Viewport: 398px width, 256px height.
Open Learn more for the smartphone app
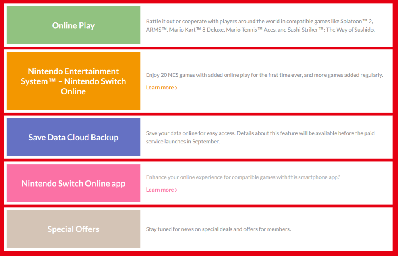pyautogui.click(x=159, y=190)
